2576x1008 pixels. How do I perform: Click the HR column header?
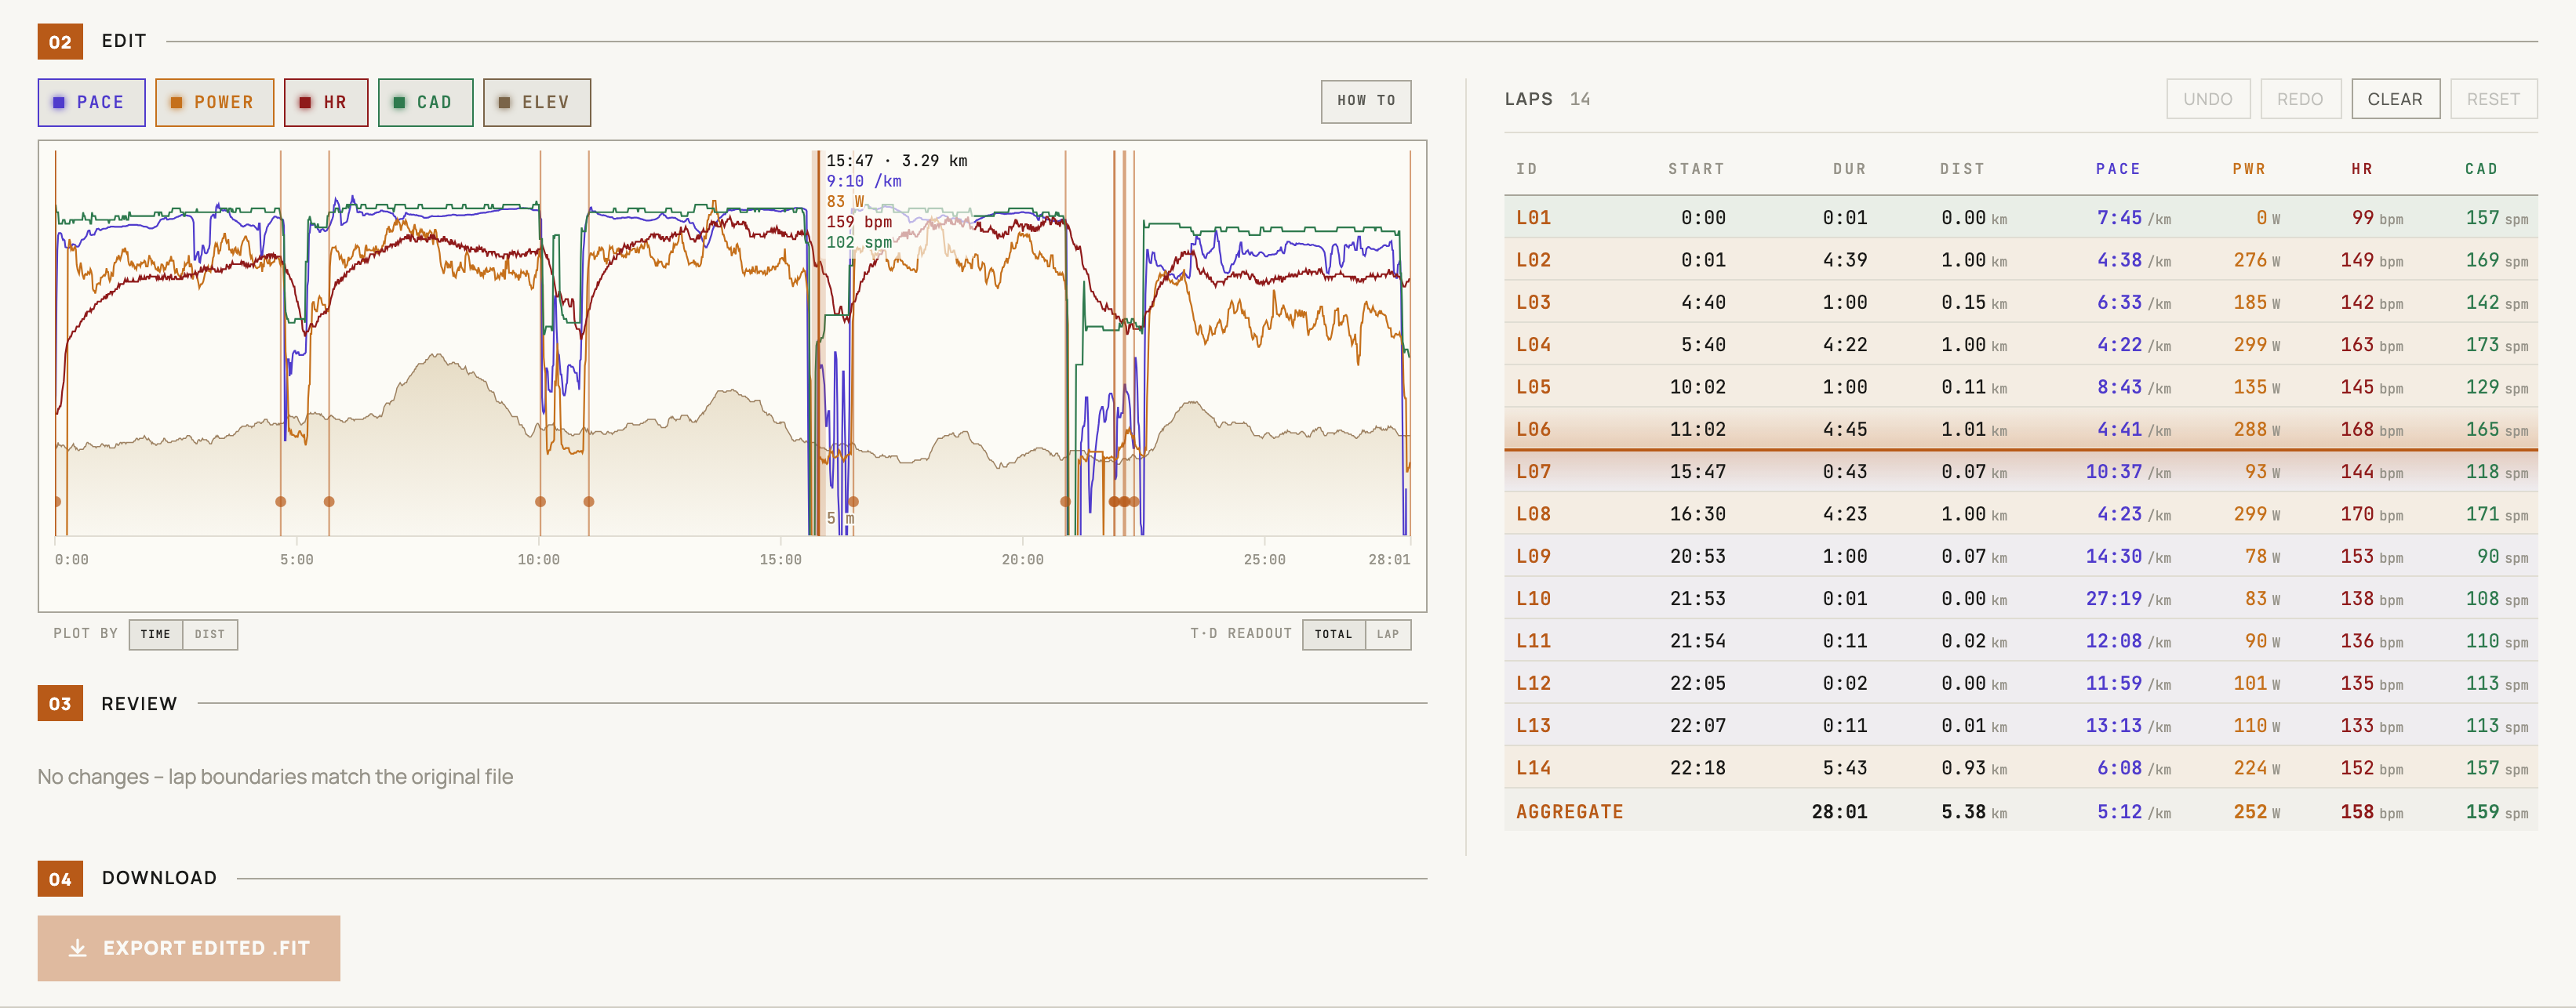2362,169
